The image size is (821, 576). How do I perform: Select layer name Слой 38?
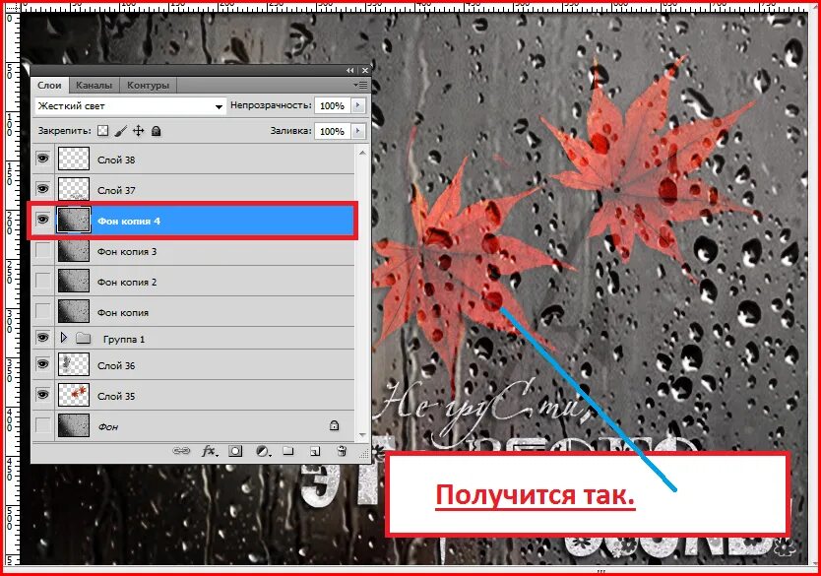[116, 160]
